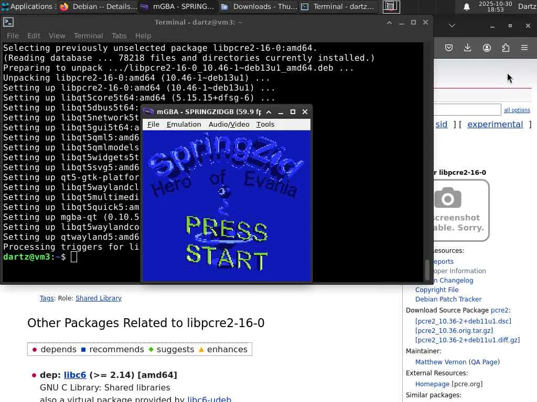Open the Terminal Edit menu
Image resolution: width=537 pixels, height=402 pixels.
click(x=34, y=36)
